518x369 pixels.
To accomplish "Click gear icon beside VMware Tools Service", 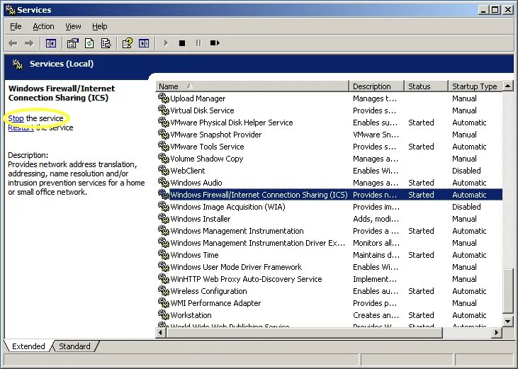I will pyautogui.click(x=164, y=146).
